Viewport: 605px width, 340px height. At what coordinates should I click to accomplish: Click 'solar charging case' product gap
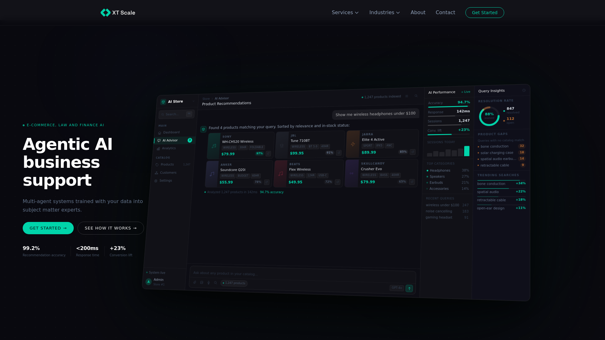(501, 153)
